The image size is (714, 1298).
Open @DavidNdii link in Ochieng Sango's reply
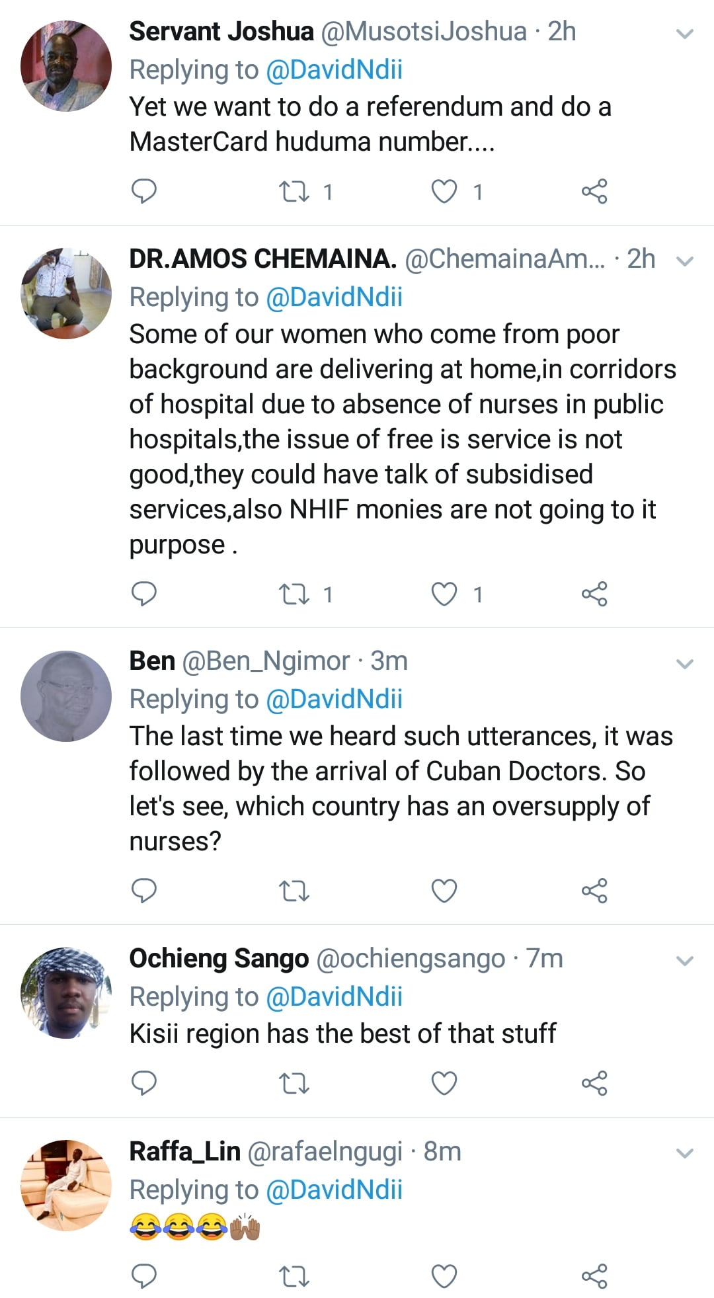click(334, 996)
